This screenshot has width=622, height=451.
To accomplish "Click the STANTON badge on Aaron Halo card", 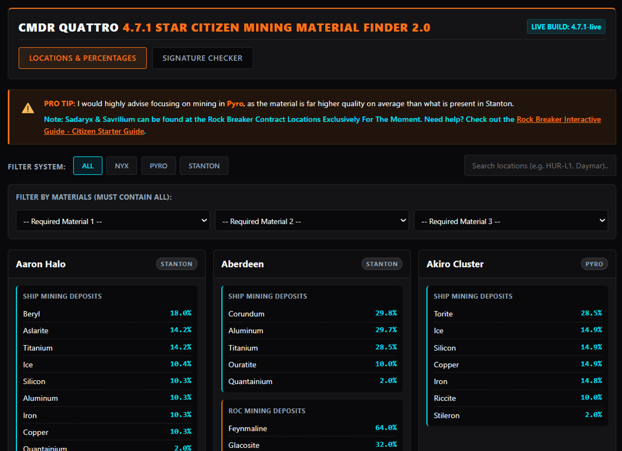I will click(177, 264).
